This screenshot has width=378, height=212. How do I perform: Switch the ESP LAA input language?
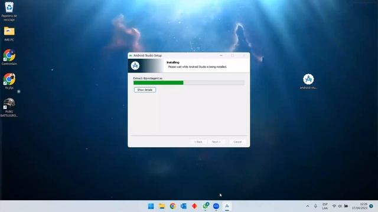(x=325, y=206)
